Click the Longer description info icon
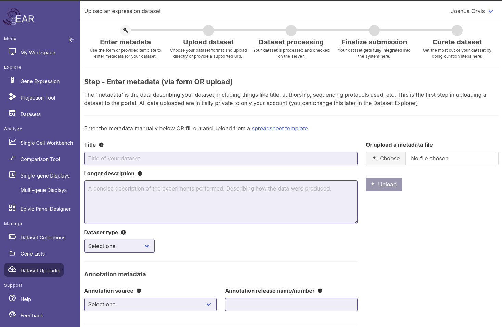This screenshot has height=327, width=502. click(x=140, y=173)
